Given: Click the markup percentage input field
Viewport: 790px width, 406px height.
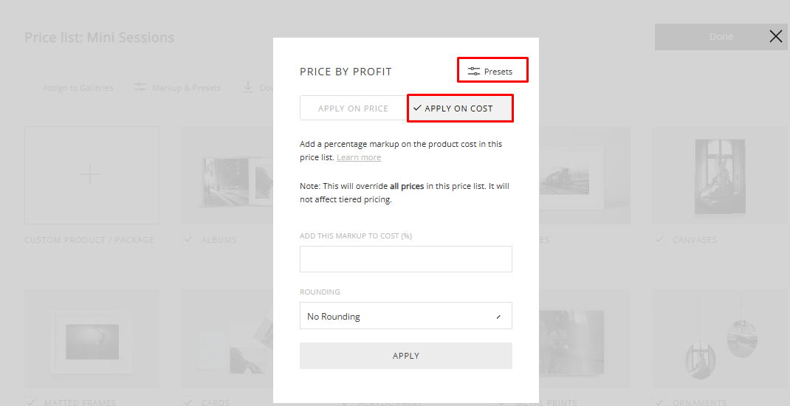Looking at the screenshot, I should click(405, 259).
